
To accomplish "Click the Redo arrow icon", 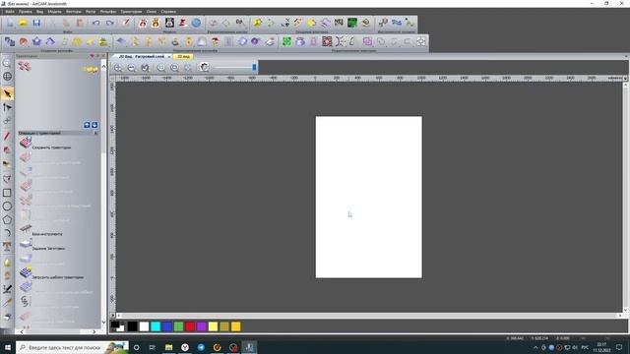I will pos(109,23).
